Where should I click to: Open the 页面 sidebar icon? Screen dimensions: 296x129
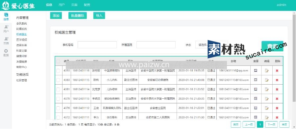[x=6, y=41]
